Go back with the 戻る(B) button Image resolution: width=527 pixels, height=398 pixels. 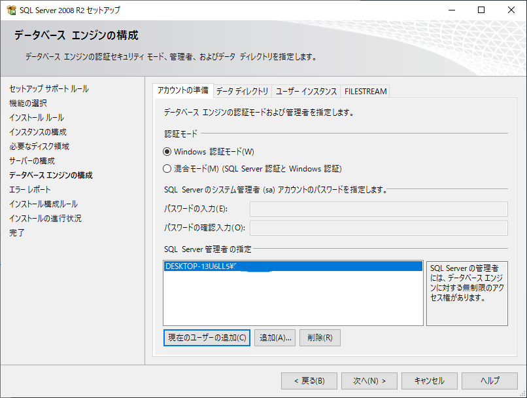(x=309, y=381)
